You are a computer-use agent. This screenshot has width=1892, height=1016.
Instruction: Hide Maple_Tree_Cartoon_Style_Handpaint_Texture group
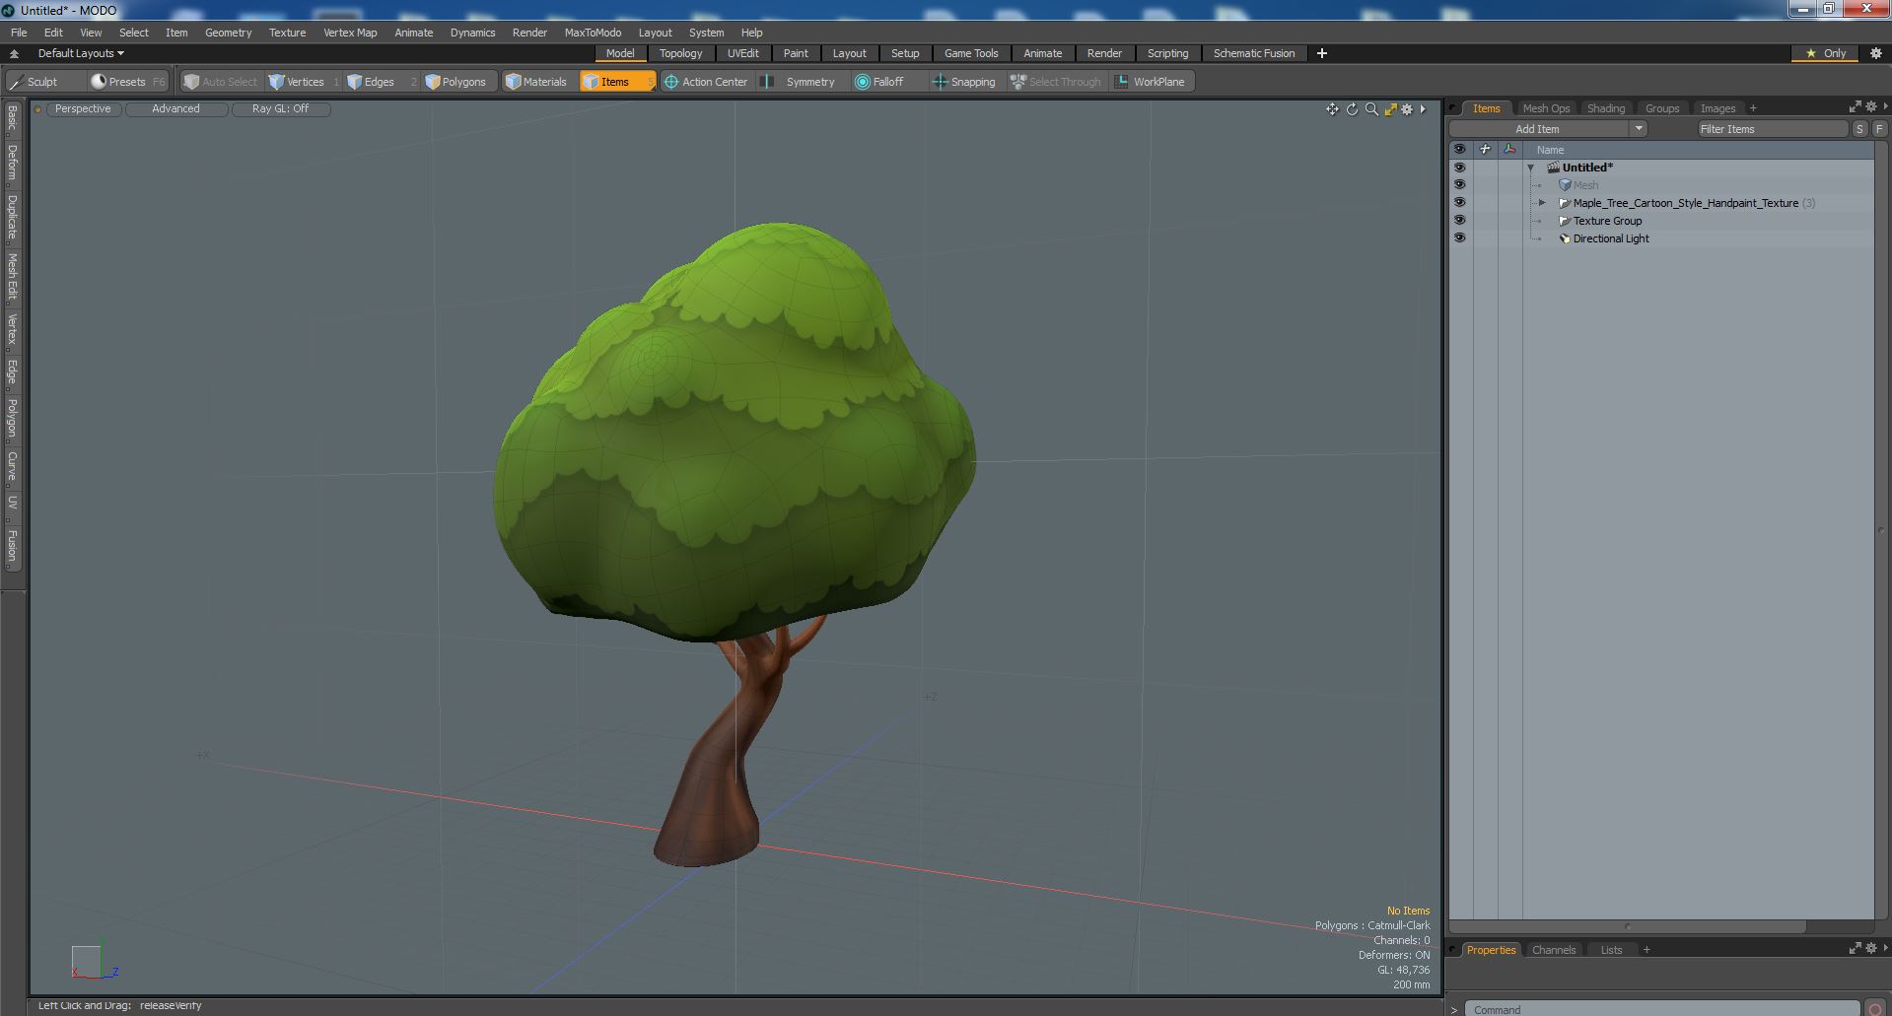tap(1459, 203)
